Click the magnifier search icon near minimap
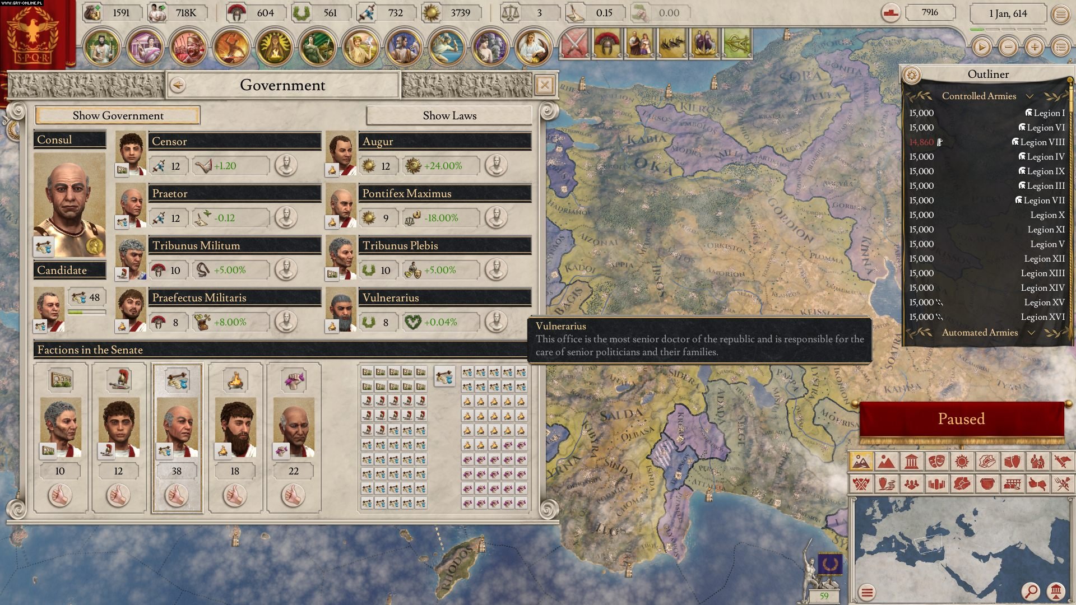1076x605 pixels. pos(1030,591)
